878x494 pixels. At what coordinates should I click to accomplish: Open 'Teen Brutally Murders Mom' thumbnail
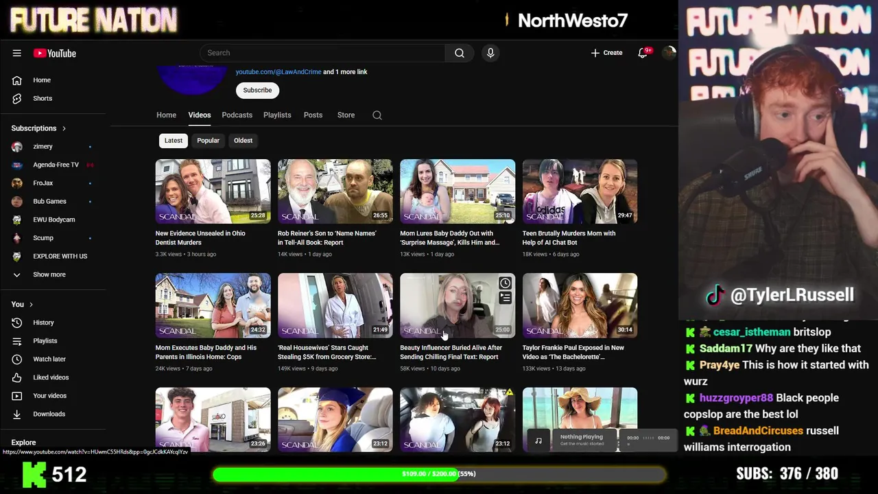pos(580,191)
